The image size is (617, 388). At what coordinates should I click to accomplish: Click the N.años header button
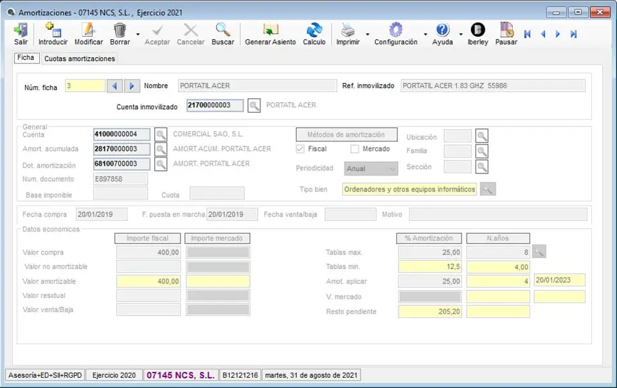[498, 238]
